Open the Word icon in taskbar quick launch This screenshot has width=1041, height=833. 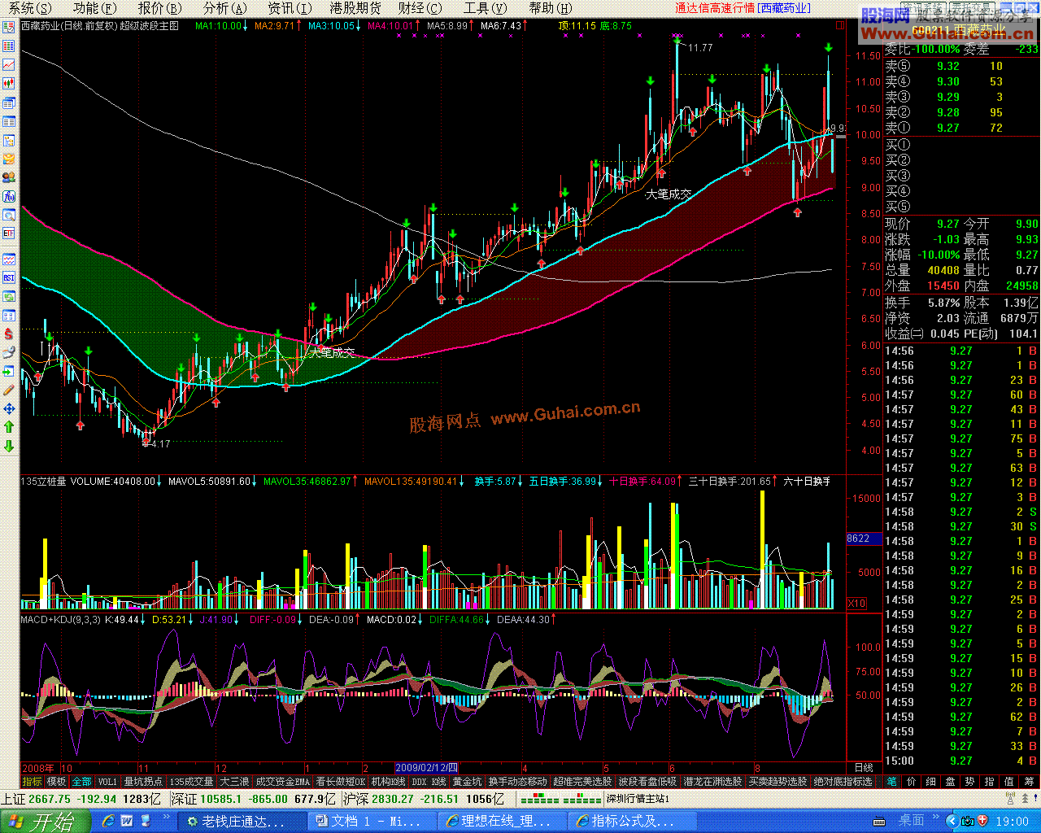127,822
